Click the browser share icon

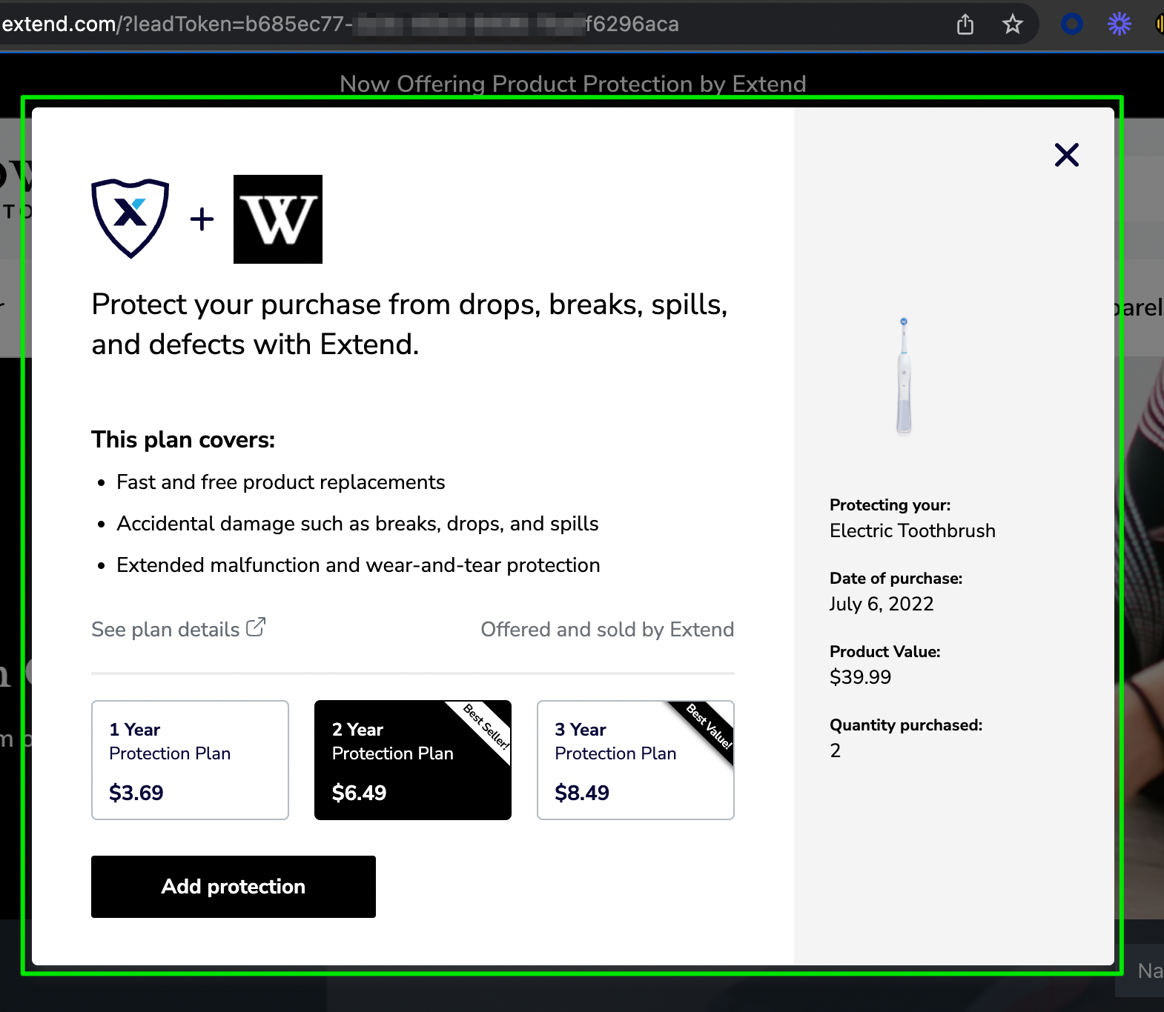point(965,24)
